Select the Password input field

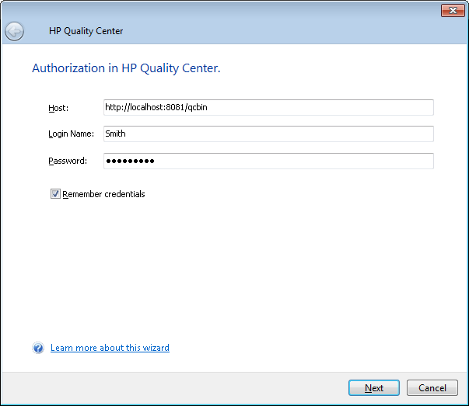tap(268, 161)
